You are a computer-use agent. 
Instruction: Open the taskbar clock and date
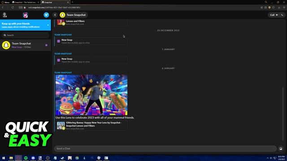pyautogui.click(x=281, y=158)
